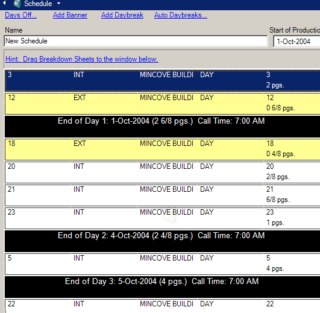Open the Schedule title dropdown arrow

tap(59, 4)
